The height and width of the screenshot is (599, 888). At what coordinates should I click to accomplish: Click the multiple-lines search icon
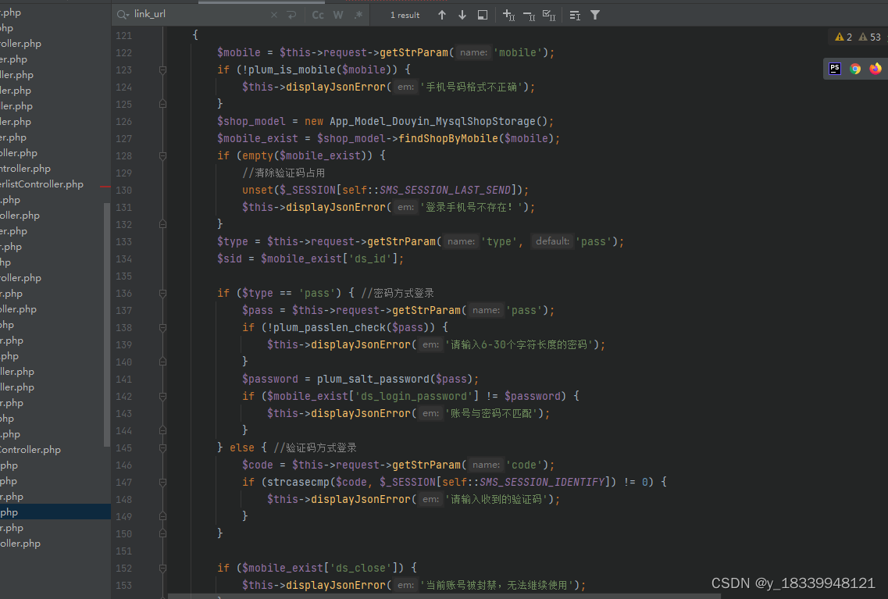575,15
